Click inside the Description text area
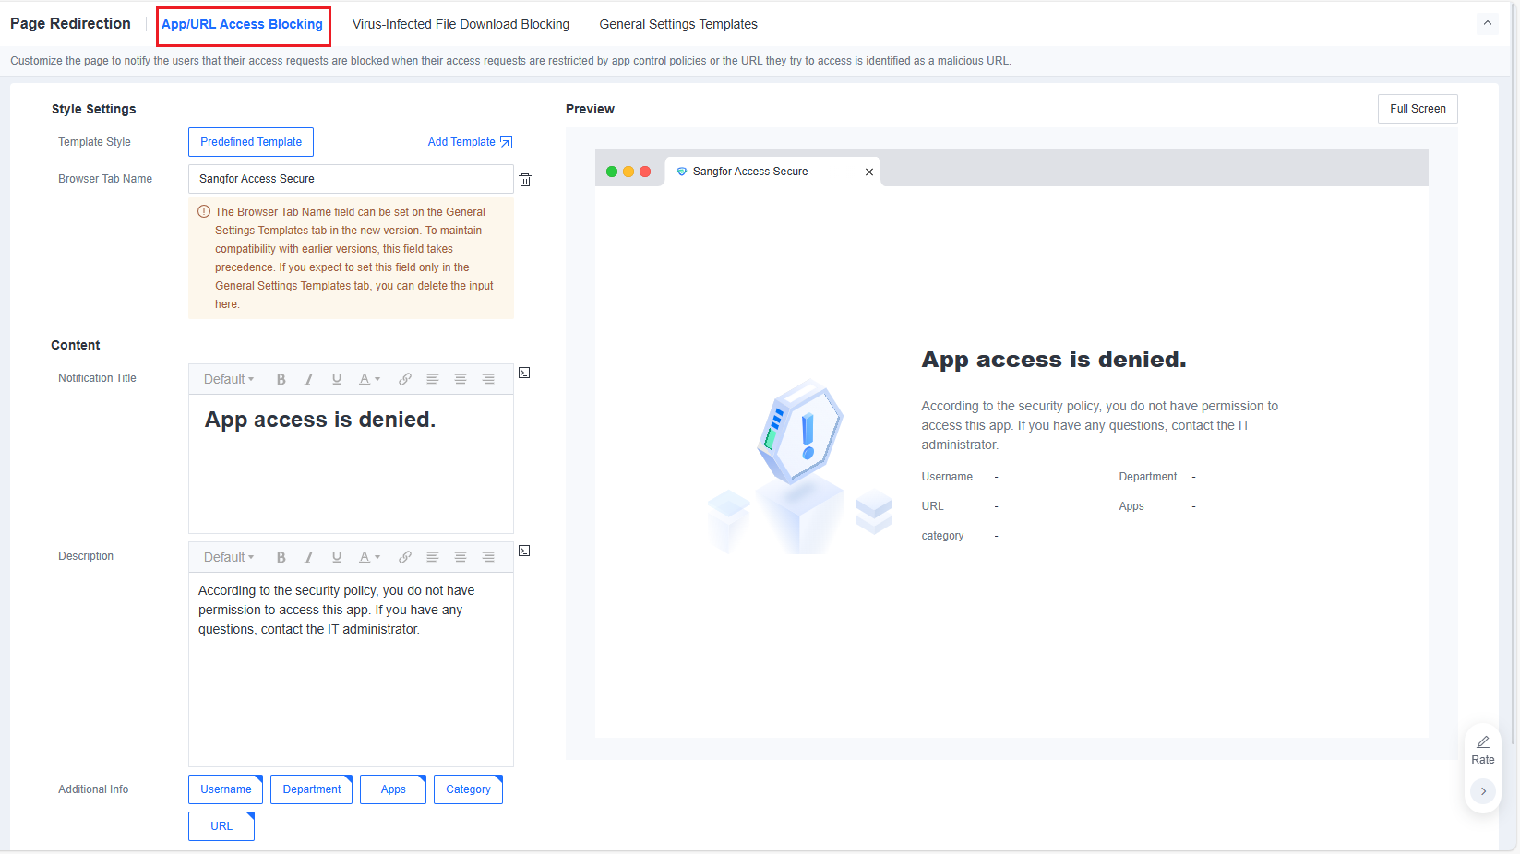This screenshot has height=854, width=1520. (x=351, y=670)
